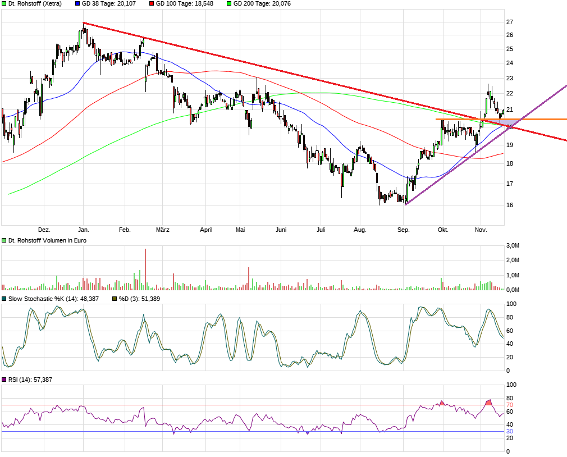Viewport: 567px width, 457px height.
Task: Click the 'April' month axis label
Action: pyautogui.click(x=206, y=230)
